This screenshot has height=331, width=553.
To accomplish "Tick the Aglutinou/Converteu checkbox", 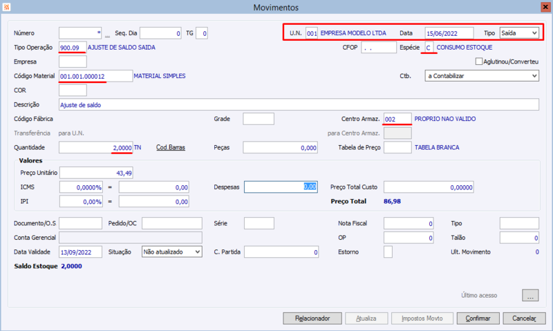I will point(478,62).
